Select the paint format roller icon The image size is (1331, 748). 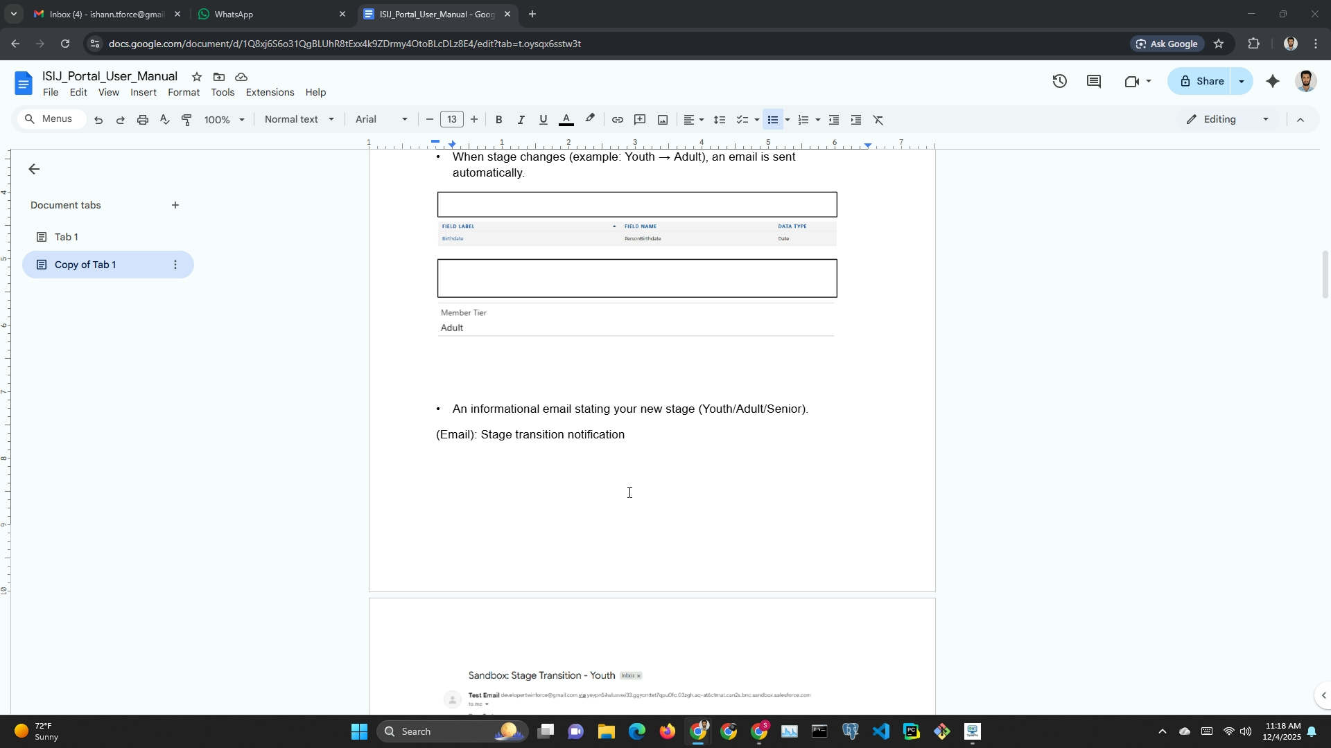click(186, 120)
